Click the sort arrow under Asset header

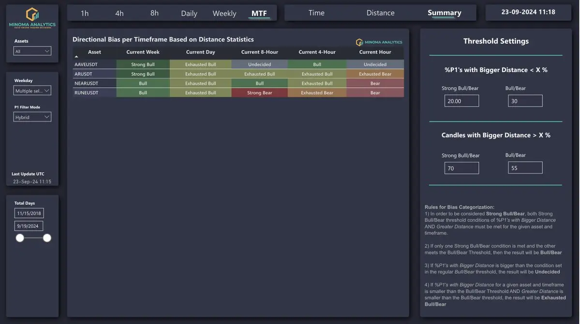76,57
